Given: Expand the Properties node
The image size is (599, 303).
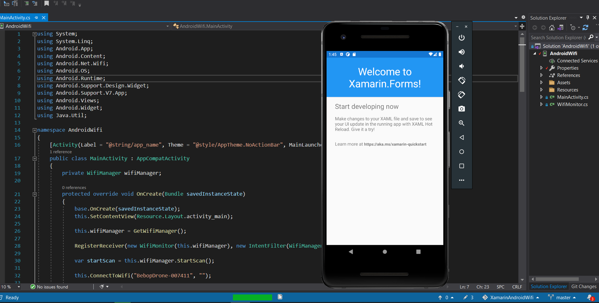Looking at the screenshot, I should 542,68.
